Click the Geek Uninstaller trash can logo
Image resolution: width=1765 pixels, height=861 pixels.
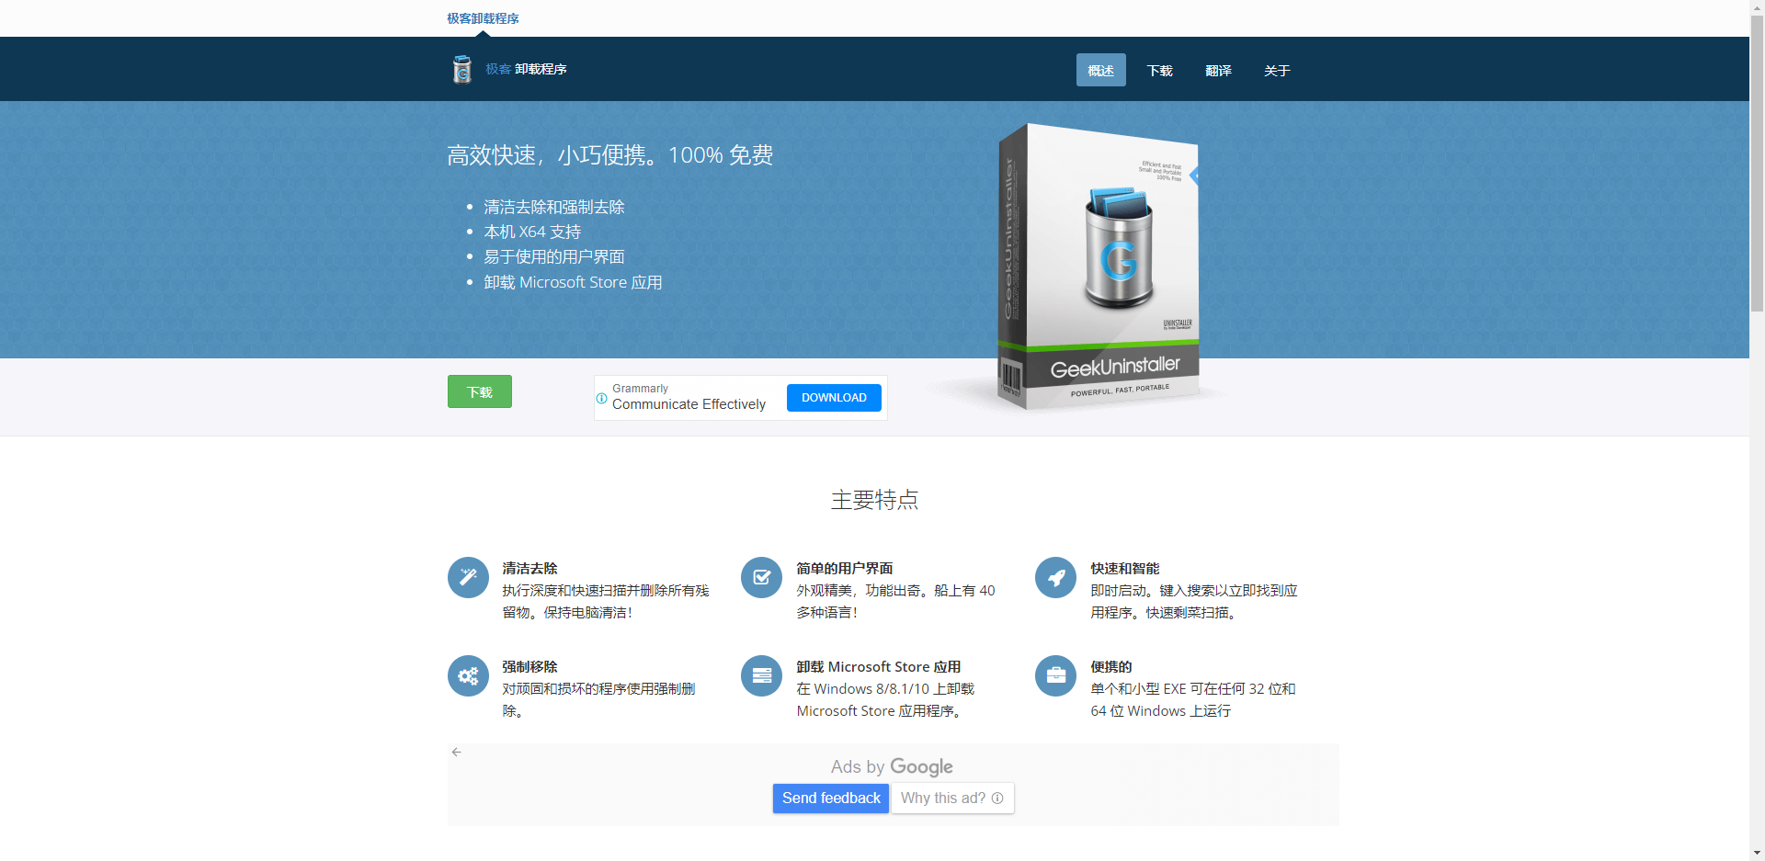461,69
